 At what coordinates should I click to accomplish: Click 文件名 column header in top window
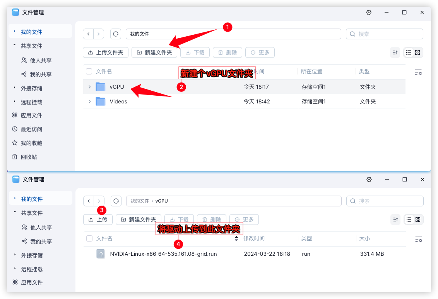coord(104,72)
